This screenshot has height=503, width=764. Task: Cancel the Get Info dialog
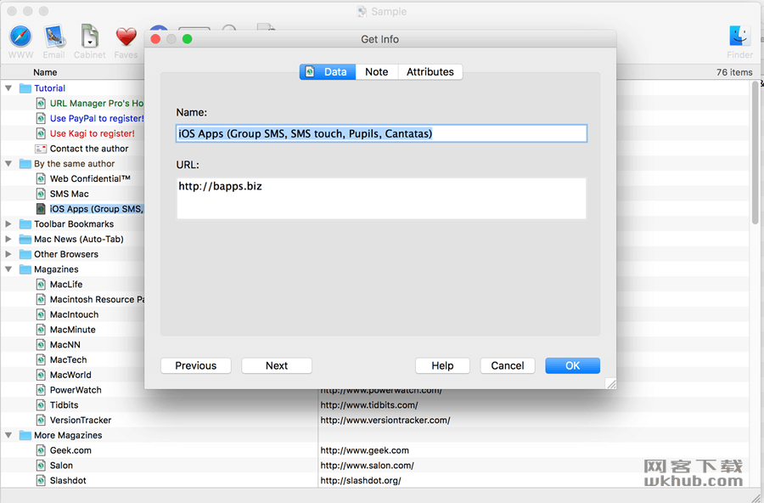click(508, 366)
